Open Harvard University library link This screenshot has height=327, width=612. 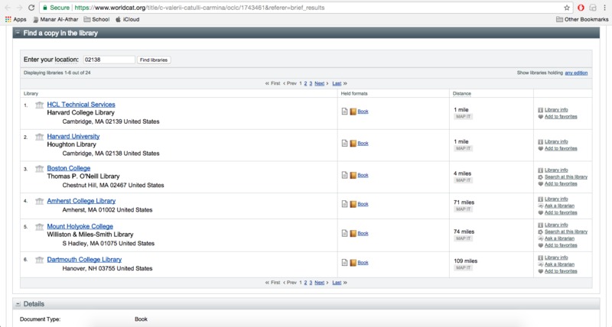pyautogui.click(x=73, y=137)
